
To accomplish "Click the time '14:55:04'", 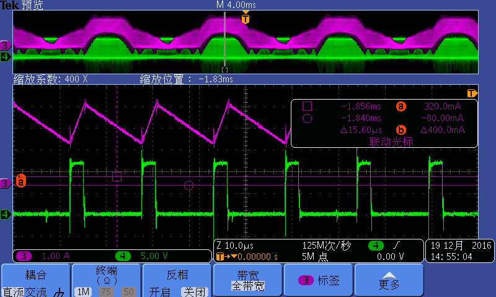I will coord(451,257).
